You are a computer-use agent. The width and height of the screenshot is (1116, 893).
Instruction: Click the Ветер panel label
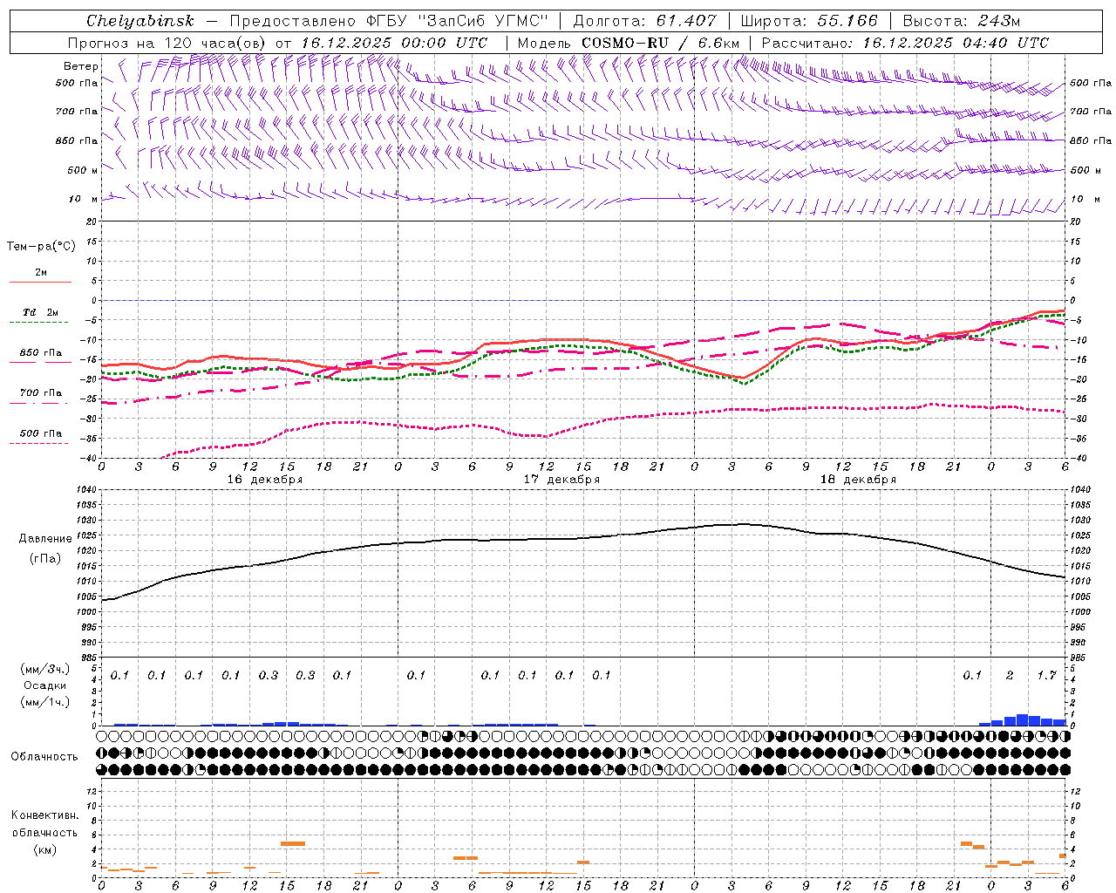(80, 66)
